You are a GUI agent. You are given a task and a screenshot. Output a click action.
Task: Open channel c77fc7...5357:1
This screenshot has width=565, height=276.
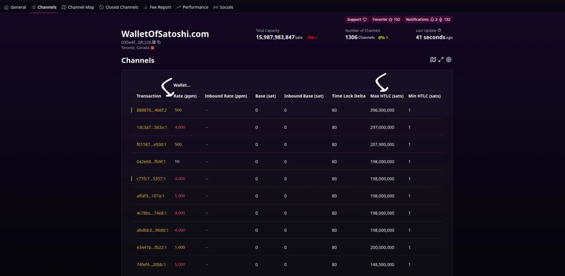click(150, 178)
